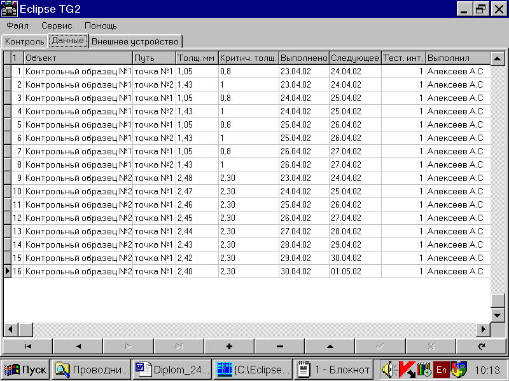
Task: Go to first record in navigator
Action: (28, 347)
